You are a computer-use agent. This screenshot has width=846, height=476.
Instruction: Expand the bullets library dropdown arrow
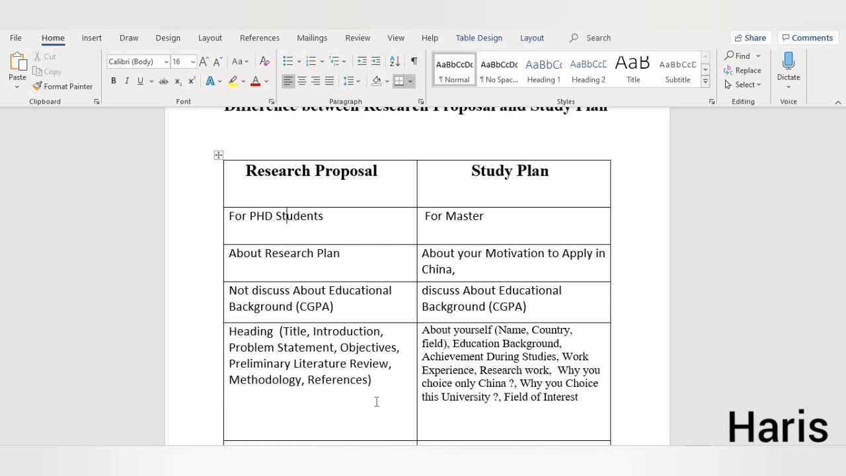tap(299, 62)
